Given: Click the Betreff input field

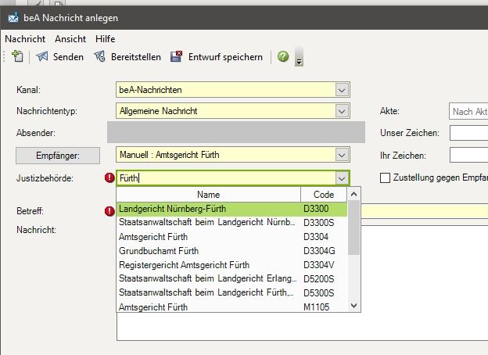Looking at the screenshot, I should tap(424, 210).
